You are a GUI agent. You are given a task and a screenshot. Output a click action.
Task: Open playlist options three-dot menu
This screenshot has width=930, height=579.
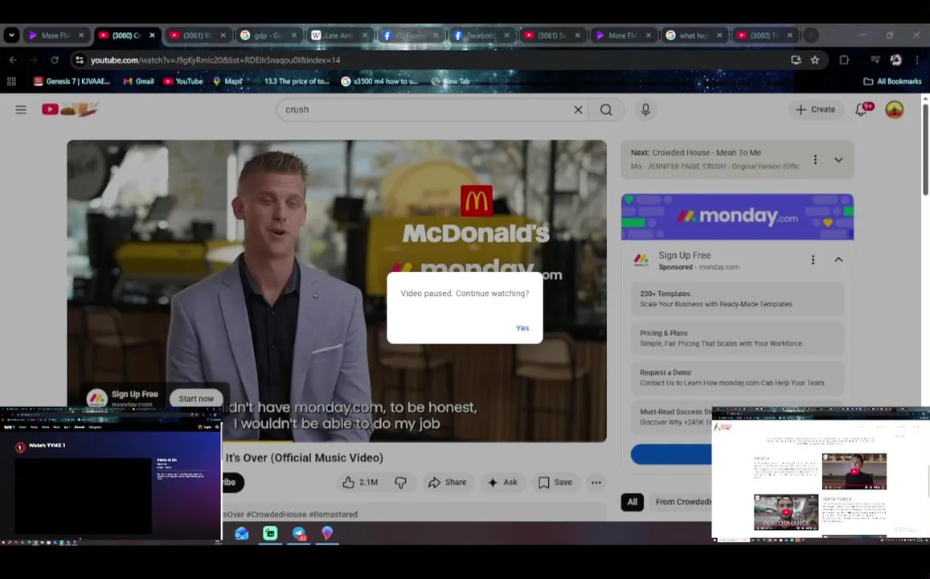coord(815,159)
